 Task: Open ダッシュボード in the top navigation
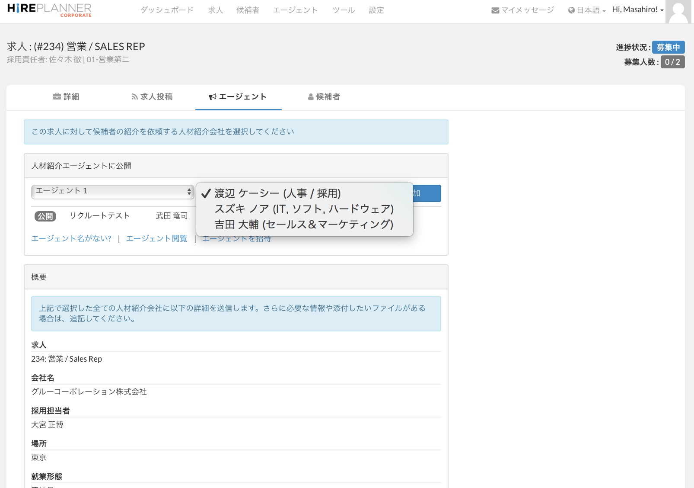tap(167, 10)
